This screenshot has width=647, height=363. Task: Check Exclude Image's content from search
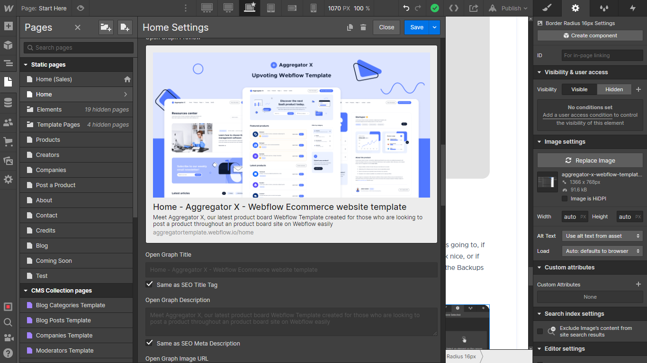click(x=540, y=331)
